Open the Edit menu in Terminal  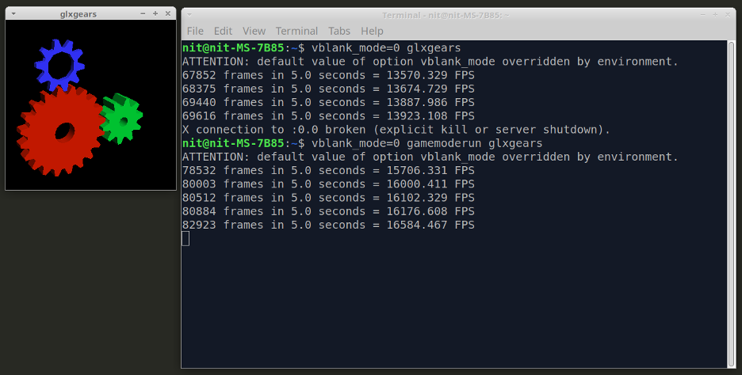[223, 31]
